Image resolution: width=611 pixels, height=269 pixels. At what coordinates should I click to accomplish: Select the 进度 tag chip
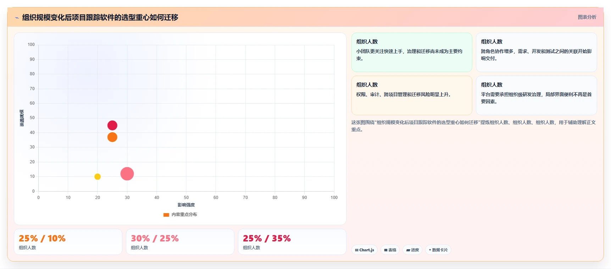tap(412, 250)
